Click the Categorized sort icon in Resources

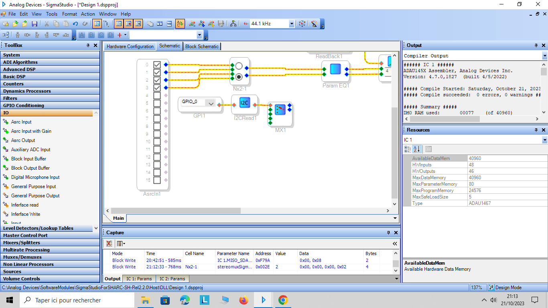tap(408, 149)
